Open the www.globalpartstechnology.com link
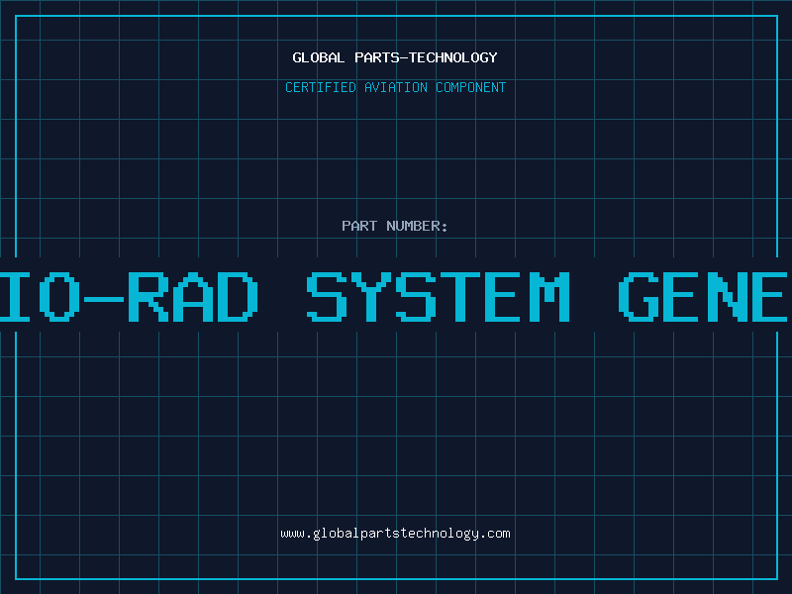The height and width of the screenshot is (594, 792). tap(395, 534)
